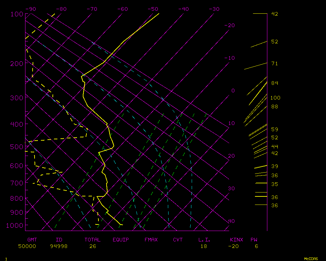Select the KINX value -20
Screen dimensions: 326x261
pyautogui.click(x=233, y=246)
